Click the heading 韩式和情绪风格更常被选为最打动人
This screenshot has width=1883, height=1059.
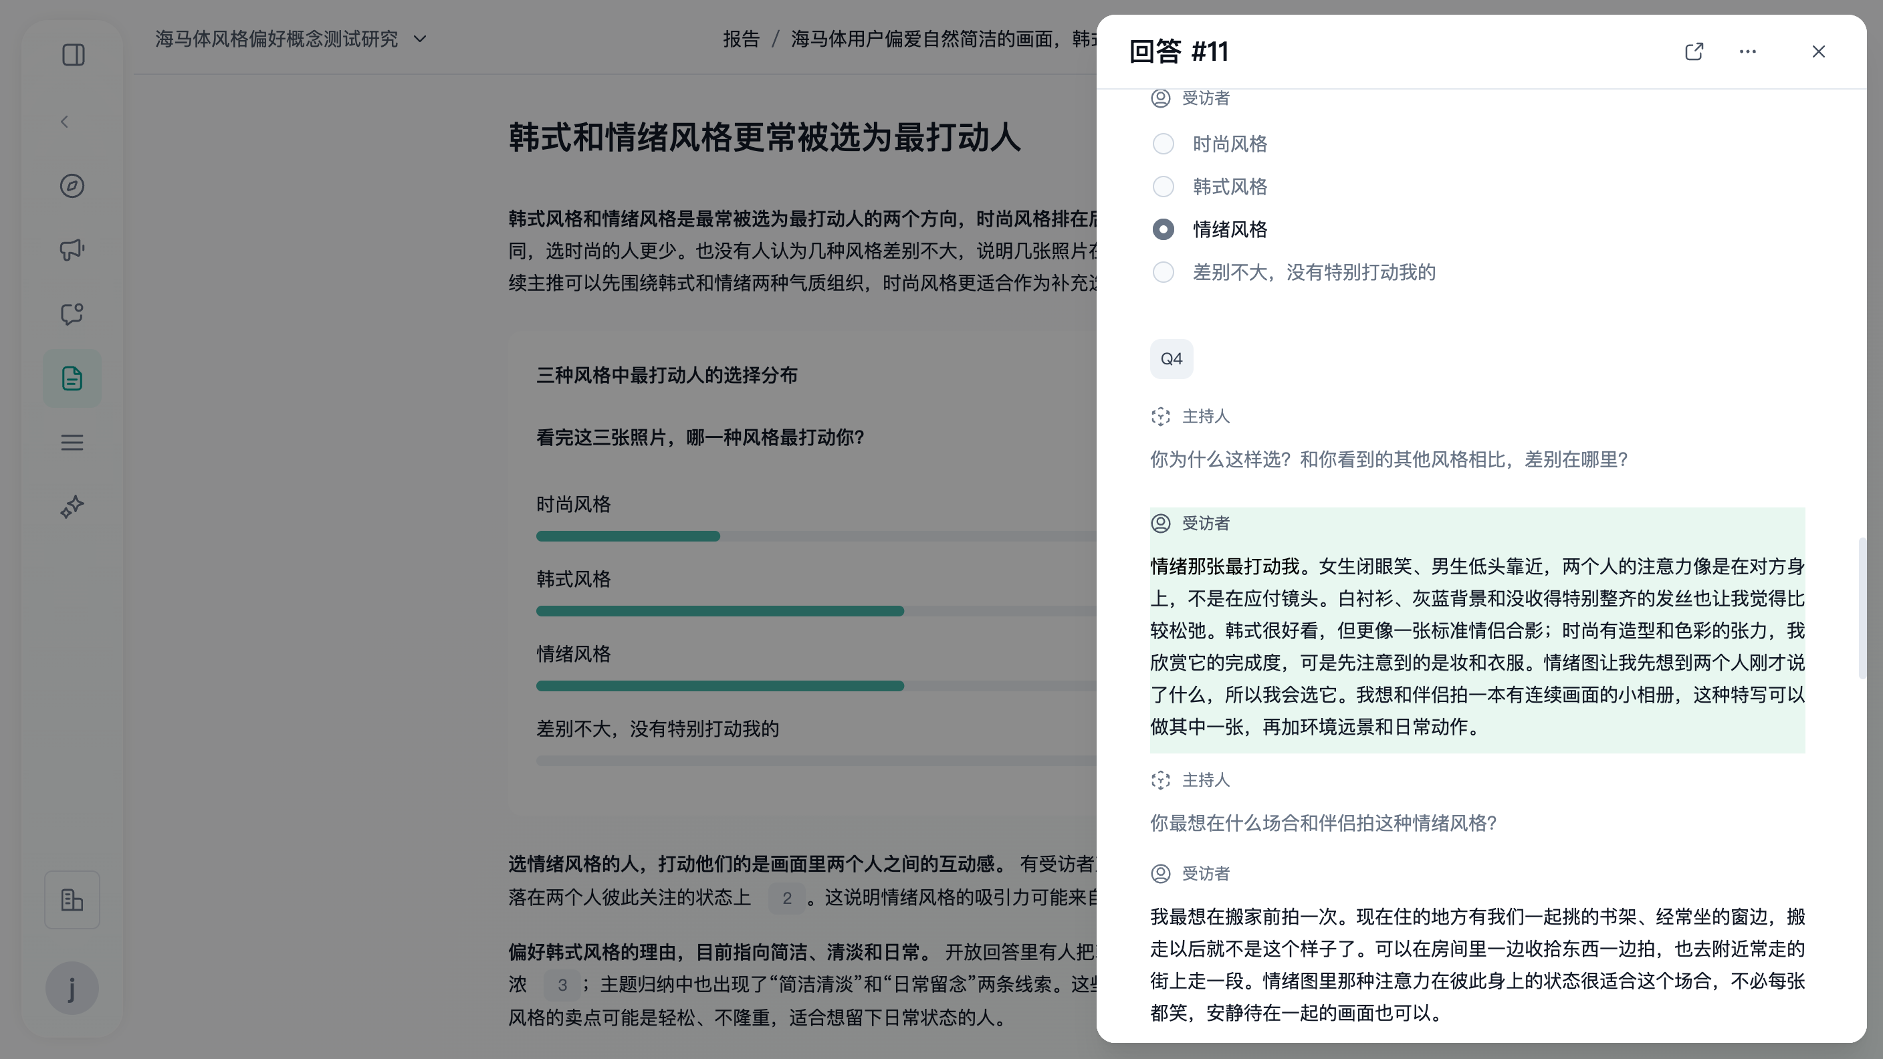click(764, 138)
